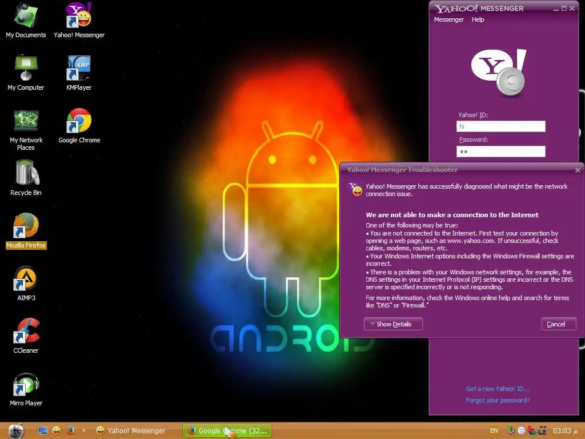The width and height of the screenshot is (585, 439).
Task: Select the Mirro Player desktop shortcut
Action: point(26,389)
